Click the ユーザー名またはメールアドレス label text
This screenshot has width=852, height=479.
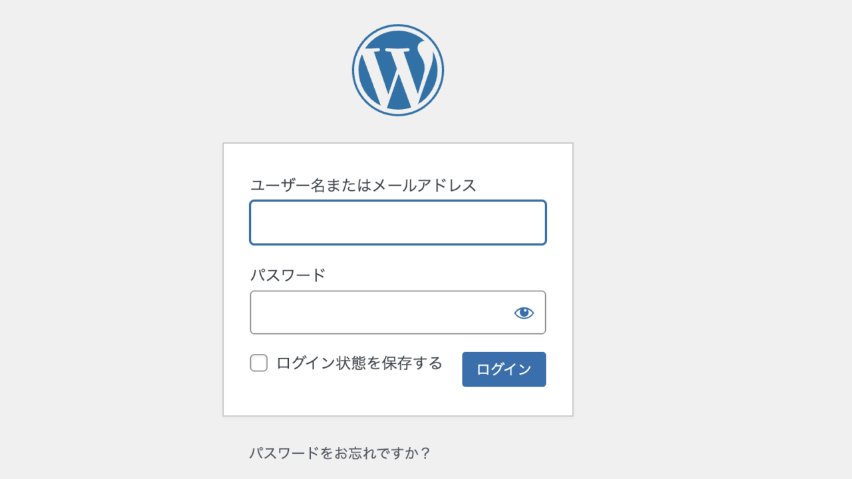363,186
